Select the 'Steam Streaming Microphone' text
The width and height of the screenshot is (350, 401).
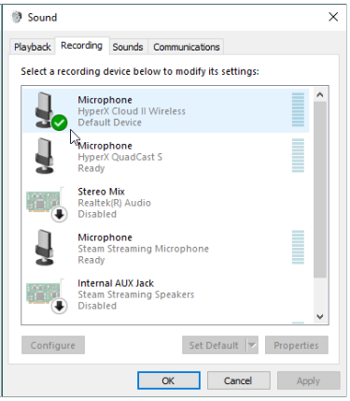[x=143, y=249]
